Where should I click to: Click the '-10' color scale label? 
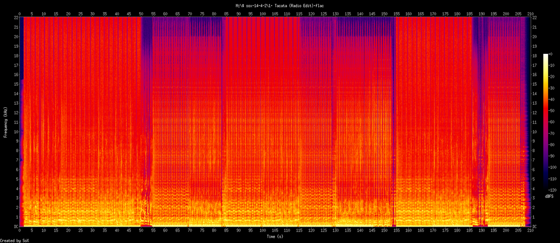click(x=551, y=65)
